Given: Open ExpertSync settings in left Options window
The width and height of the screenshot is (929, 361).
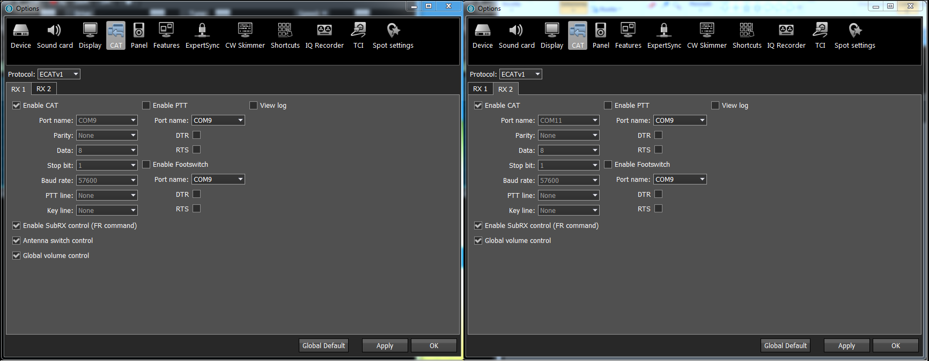Looking at the screenshot, I should click(202, 36).
